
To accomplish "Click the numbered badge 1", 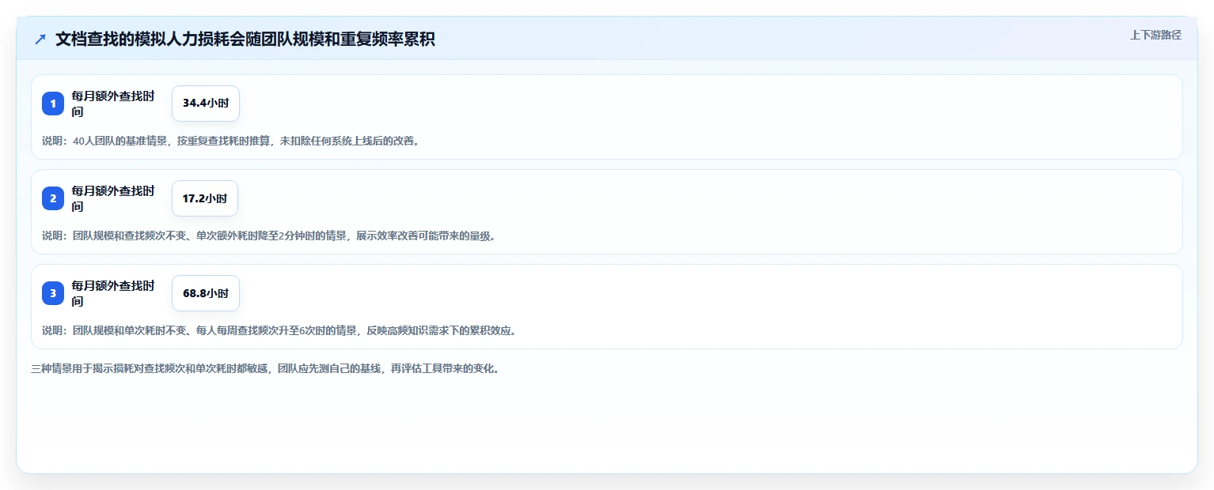I will click(53, 104).
